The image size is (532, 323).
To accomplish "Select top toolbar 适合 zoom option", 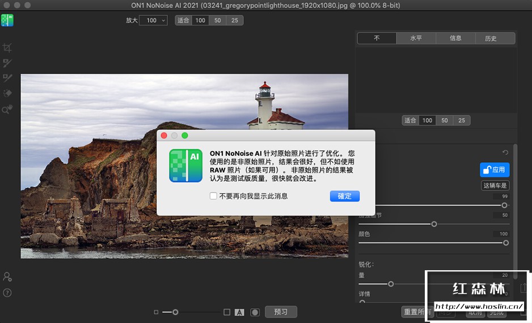I will coord(183,20).
